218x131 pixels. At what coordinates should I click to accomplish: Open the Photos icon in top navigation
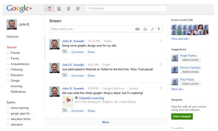point(59,9)
